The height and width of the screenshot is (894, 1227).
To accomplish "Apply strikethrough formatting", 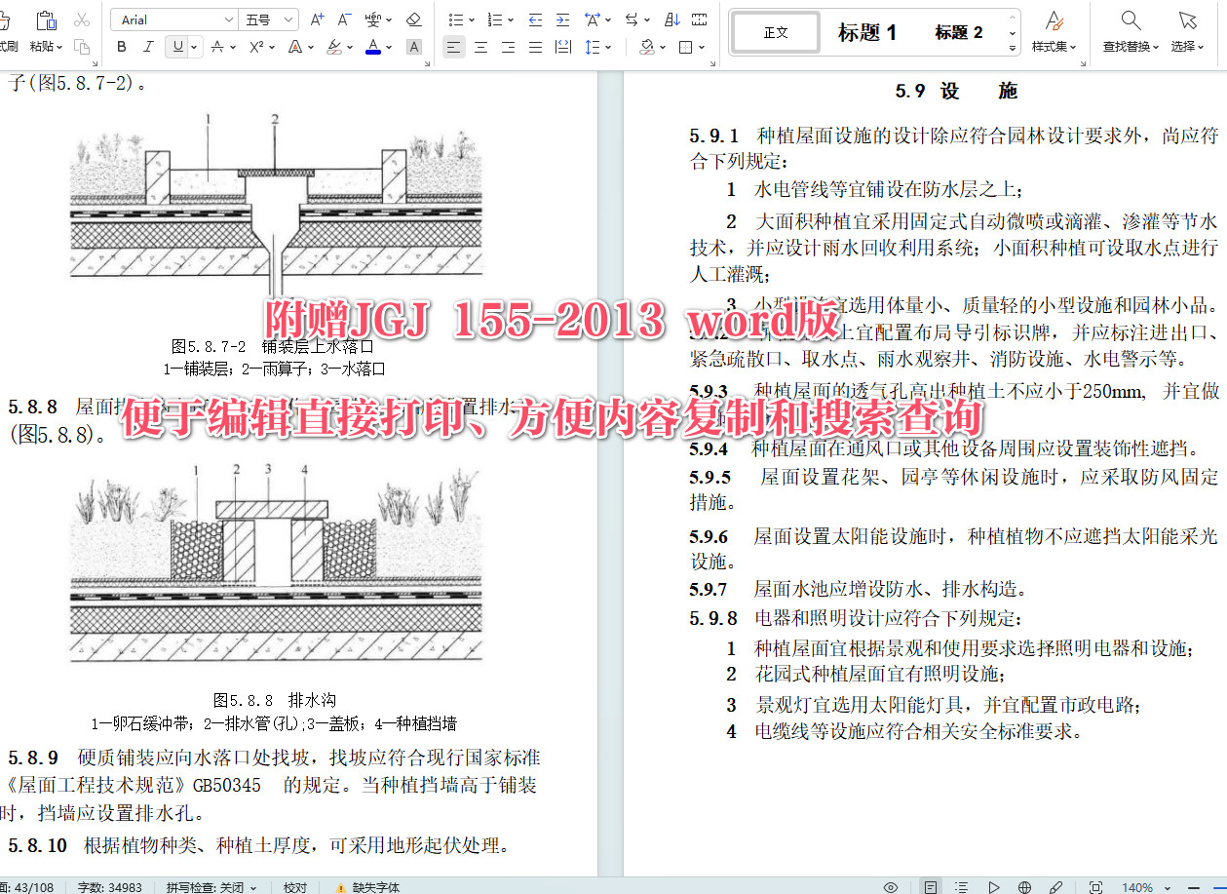I will pos(217,46).
